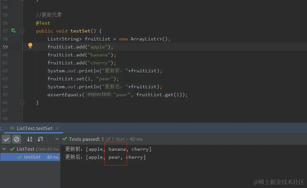
Task: Click the run test gutter icon on line 57
Action: [x=13, y=31]
